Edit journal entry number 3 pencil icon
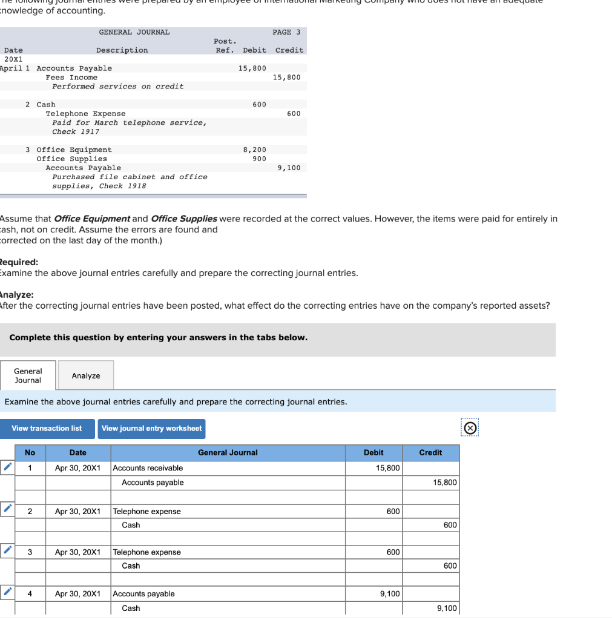612x620 pixels. click(x=7, y=550)
